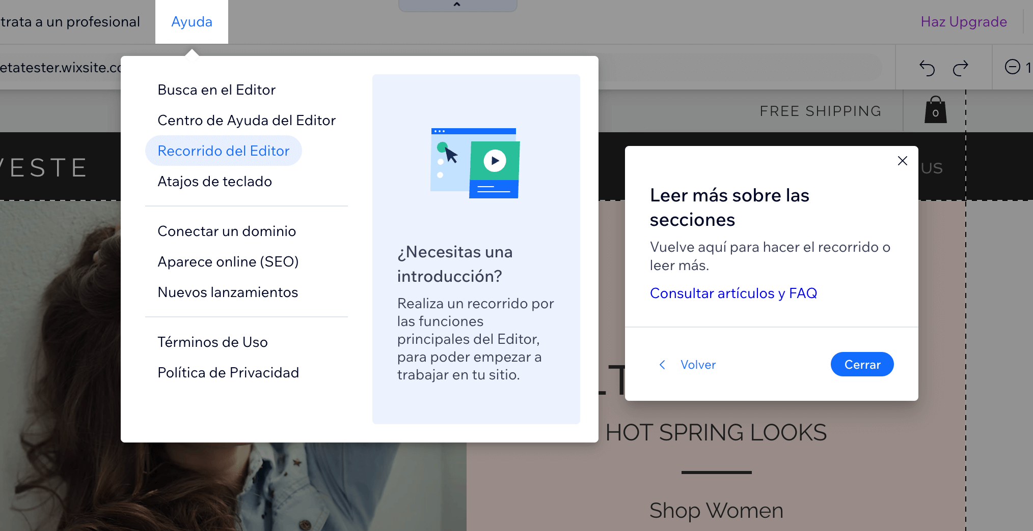Viewport: 1033px width, 531px height.
Task: Click the undo arrow icon
Action: 927,68
